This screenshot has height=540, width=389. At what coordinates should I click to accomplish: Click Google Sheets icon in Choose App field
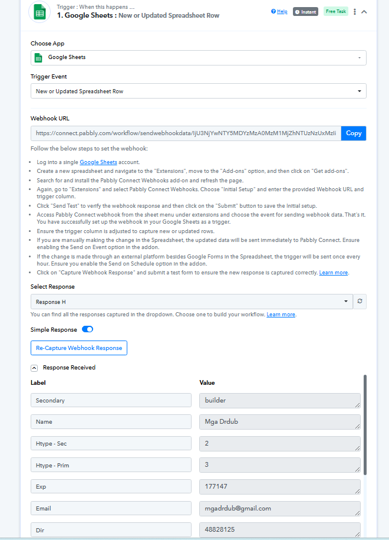tap(38, 58)
